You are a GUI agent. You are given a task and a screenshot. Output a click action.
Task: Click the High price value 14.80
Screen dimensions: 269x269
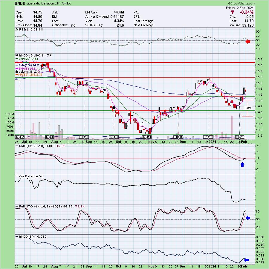pos(38,17)
